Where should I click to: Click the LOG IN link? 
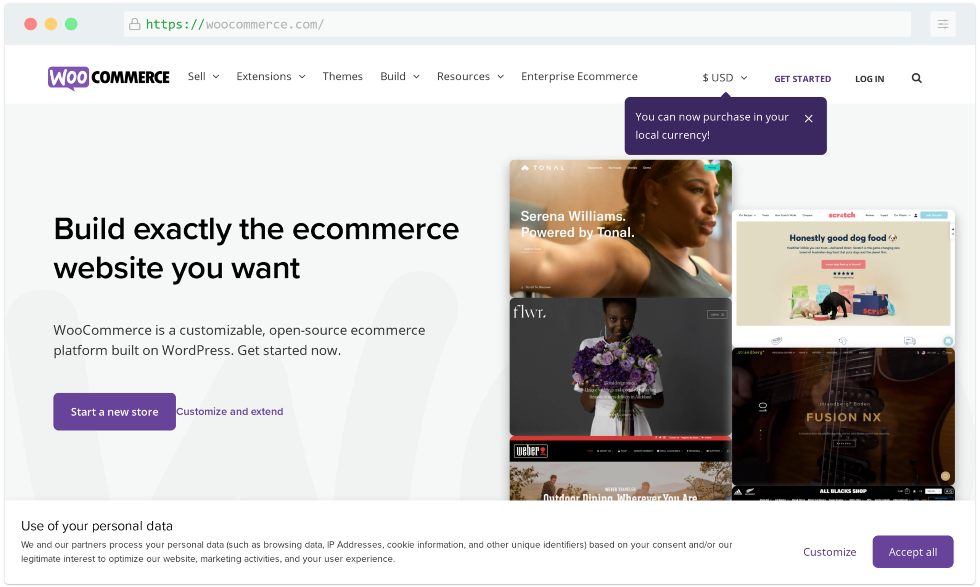point(869,79)
